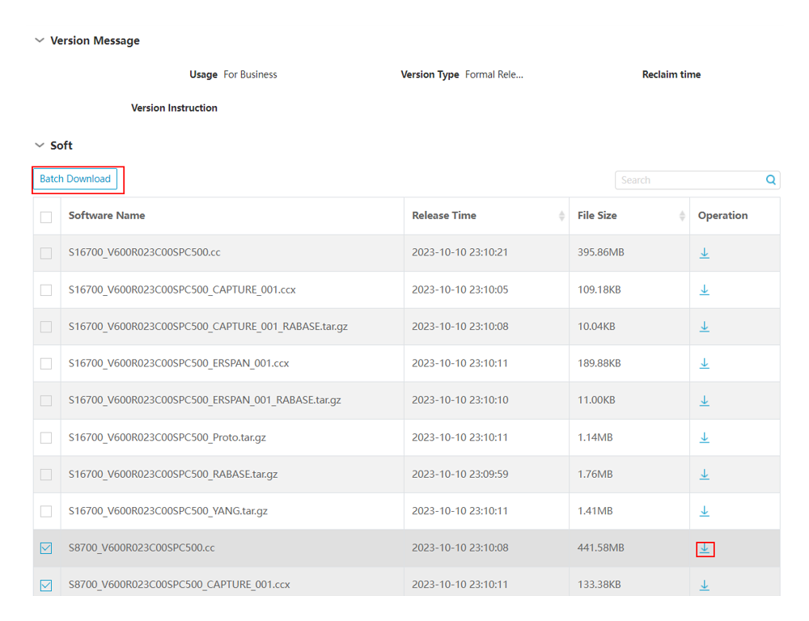Download the ERSPAN_001_RABASE.tar.gz package
This screenshot has height=621, width=809.
704,400
